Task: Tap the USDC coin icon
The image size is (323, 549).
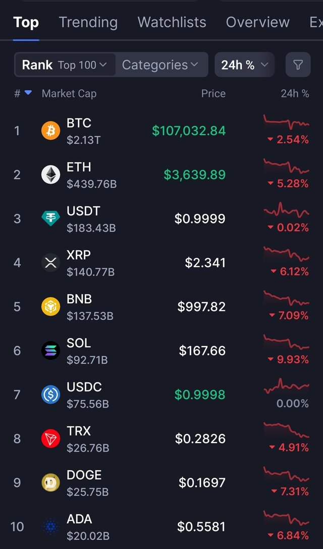Action: coord(50,395)
